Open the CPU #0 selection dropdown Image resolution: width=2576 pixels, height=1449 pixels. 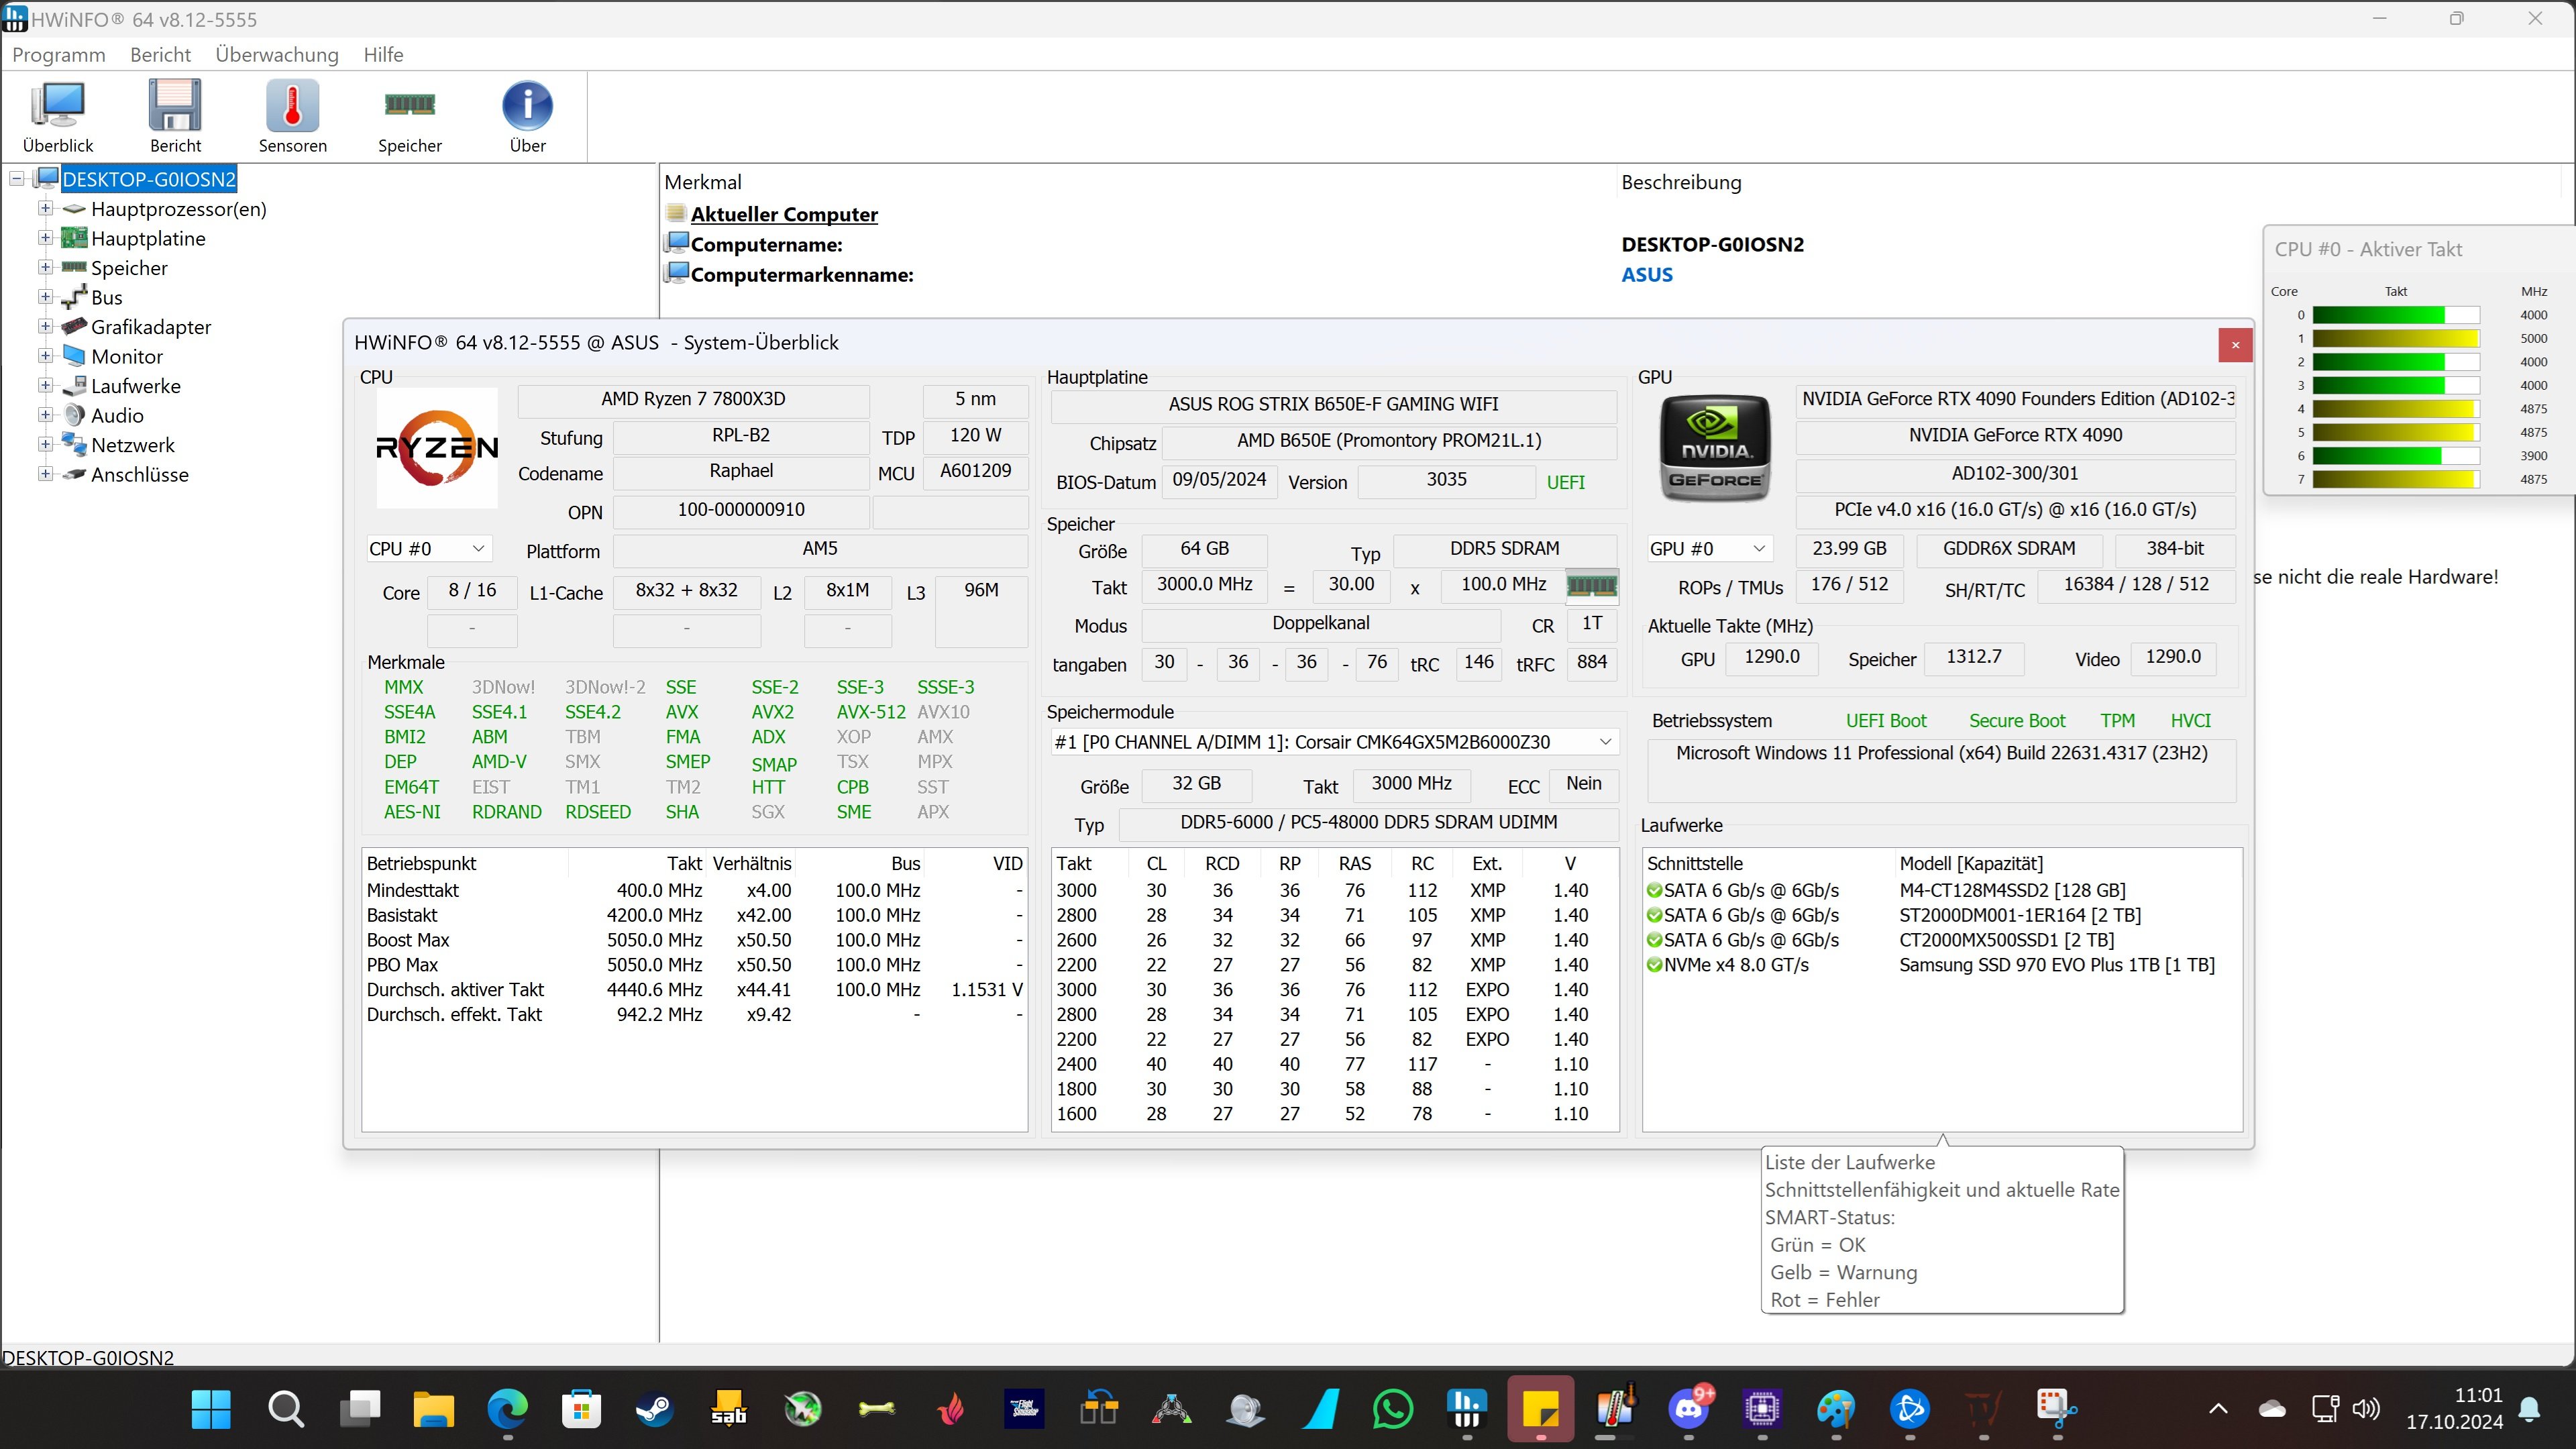[x=478, y=549]
